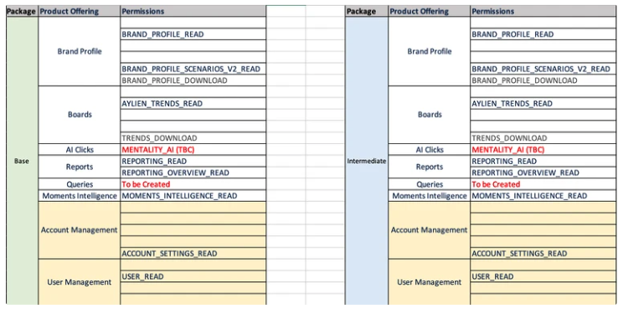The width and height of the screenshot is (623, 309).
Task: Select MOMENTS_INTELLIGENCE_READ in Base table
Action: [x=193, y=196]
